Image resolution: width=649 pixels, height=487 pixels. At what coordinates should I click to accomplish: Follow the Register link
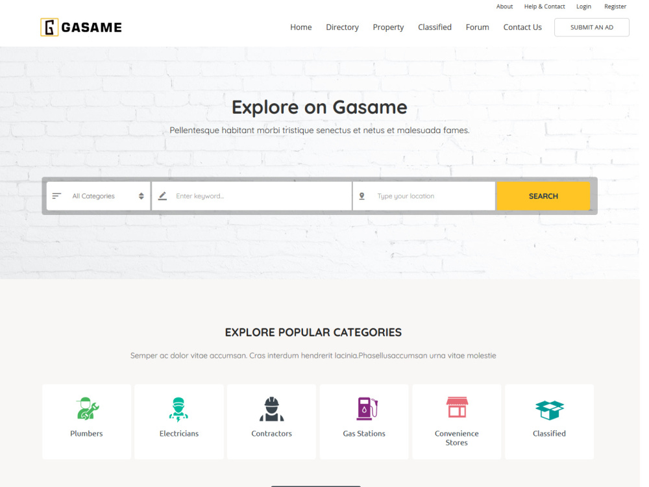[x=615, y=6]
